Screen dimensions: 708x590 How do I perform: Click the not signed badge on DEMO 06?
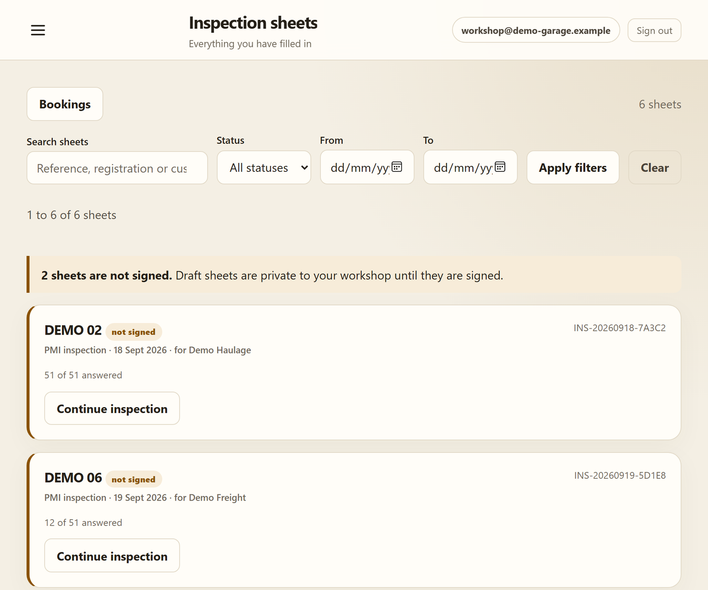tap(134, 479)
